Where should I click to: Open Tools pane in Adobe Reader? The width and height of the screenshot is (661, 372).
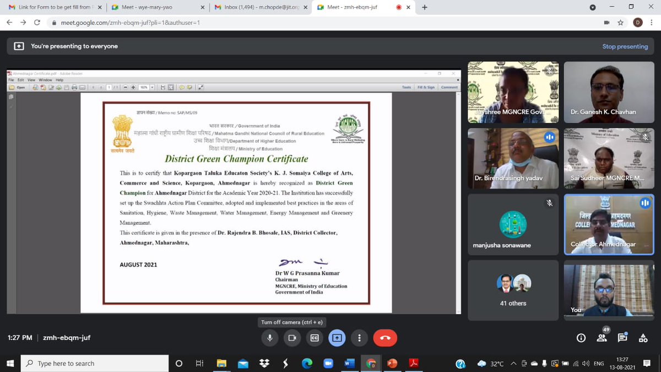click(x=407, y=87)
